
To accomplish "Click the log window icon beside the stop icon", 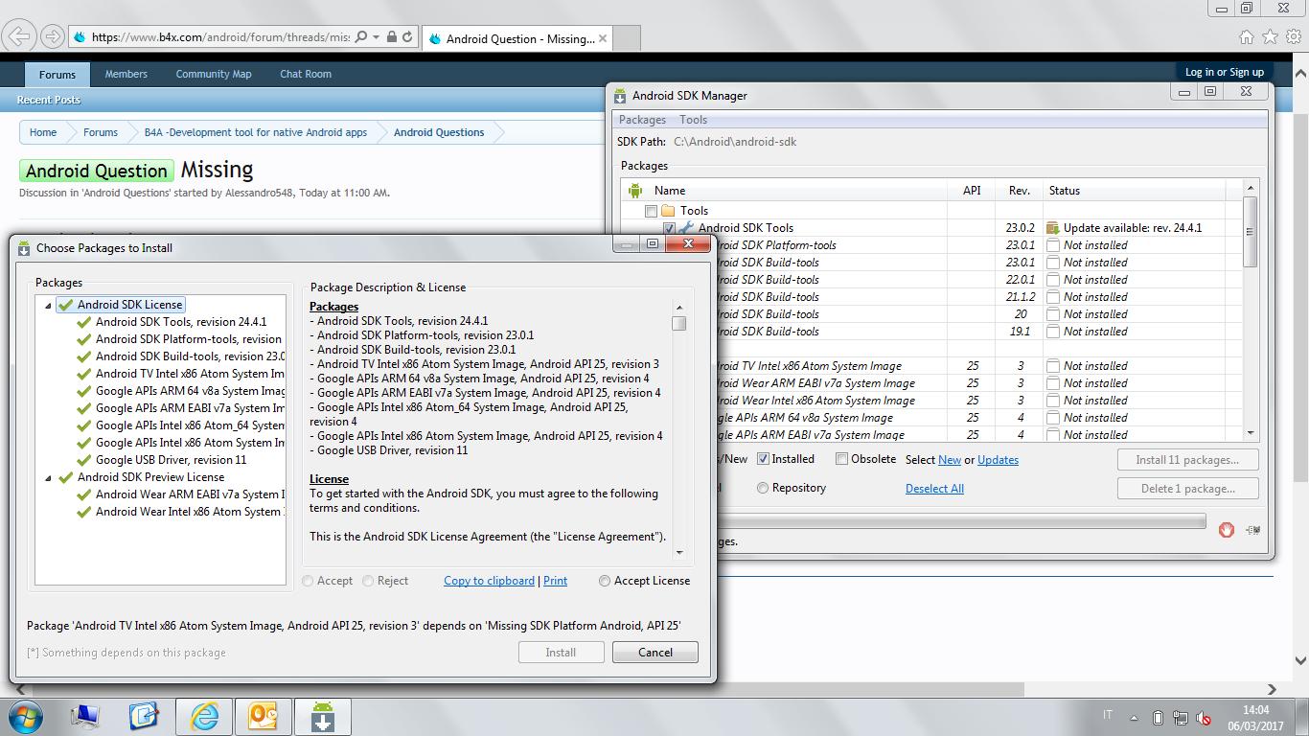I will pos(1252,529).
